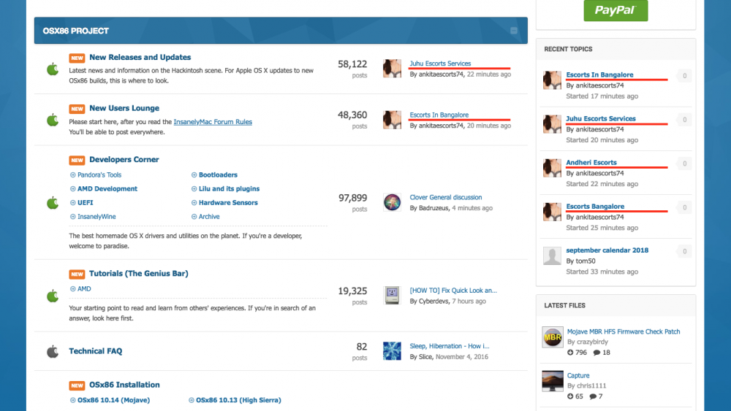Open Andheri Escorts in Recent Topics
This screenshot has height=411, width=731.
point(591,162)
